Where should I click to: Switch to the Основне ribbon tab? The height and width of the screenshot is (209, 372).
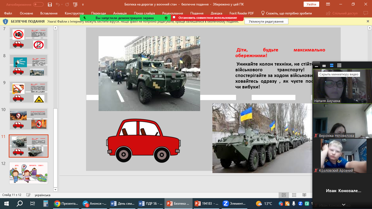[x=26, y=13]
